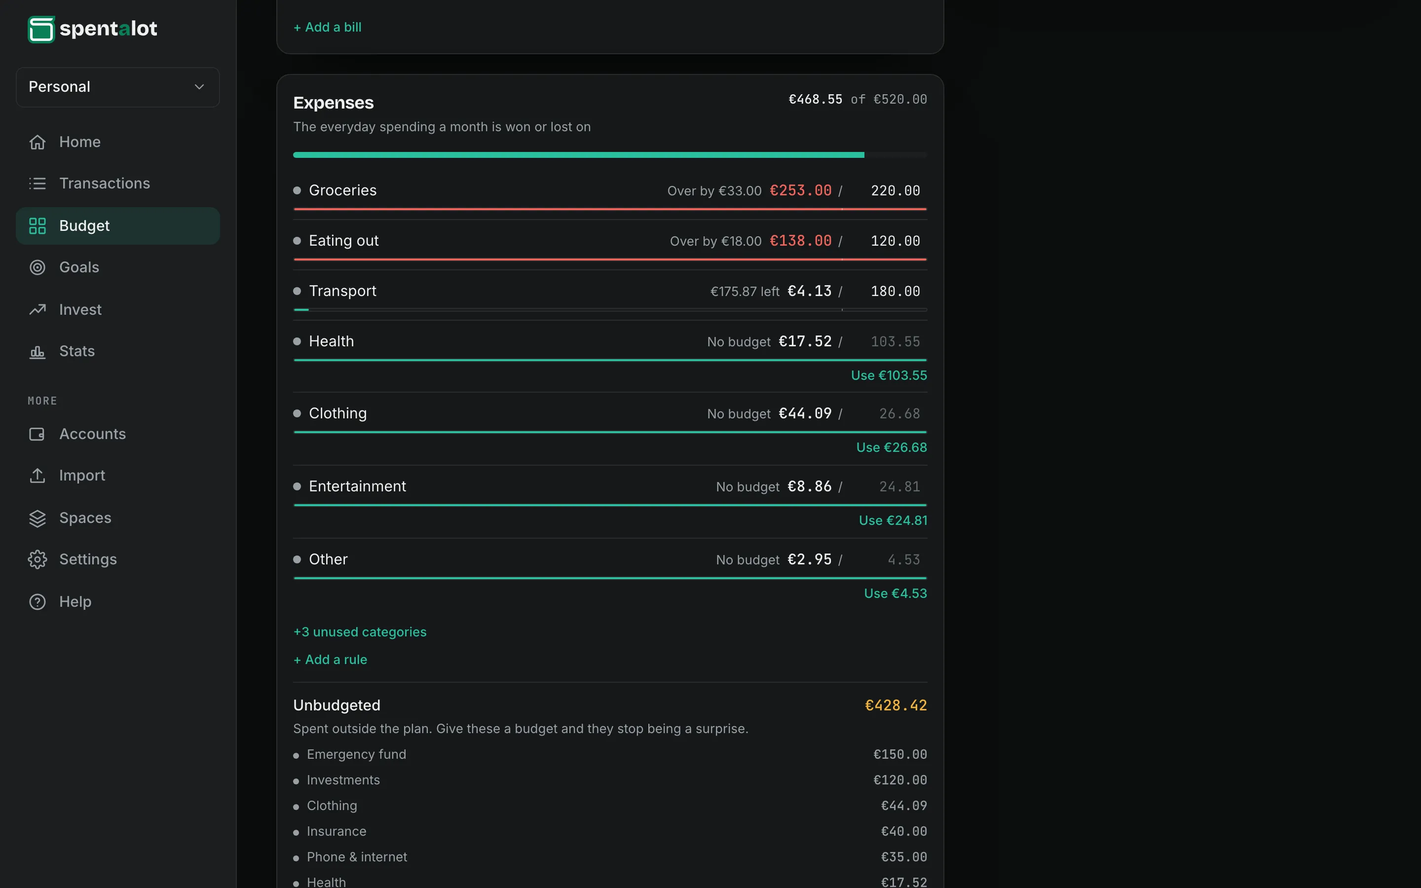Apply suggested Use €24.81 for Entertainment

tap(893, 520)
